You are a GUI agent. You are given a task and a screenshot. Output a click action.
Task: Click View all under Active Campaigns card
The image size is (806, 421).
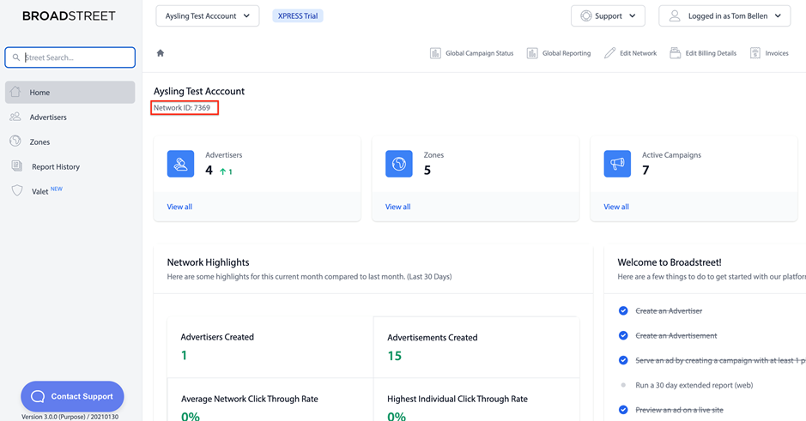616,207
